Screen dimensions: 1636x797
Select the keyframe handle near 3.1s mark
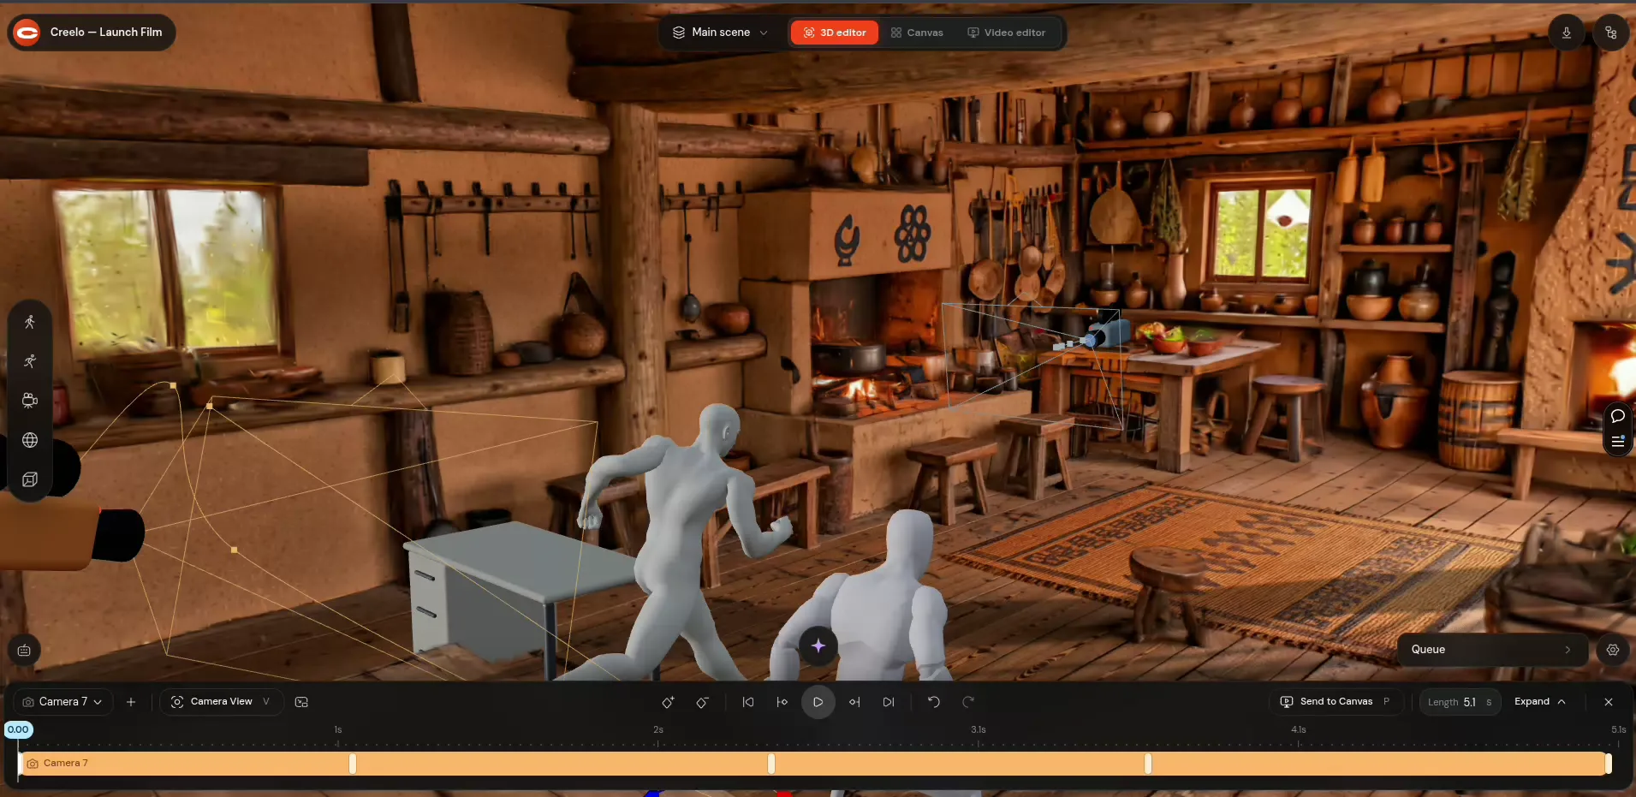pos(1148,764)
